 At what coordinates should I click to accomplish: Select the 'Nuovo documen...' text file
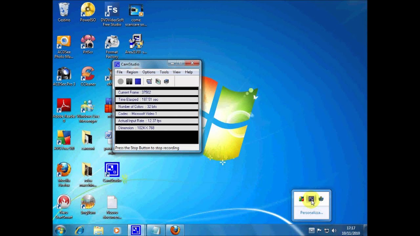pos(112,207)
